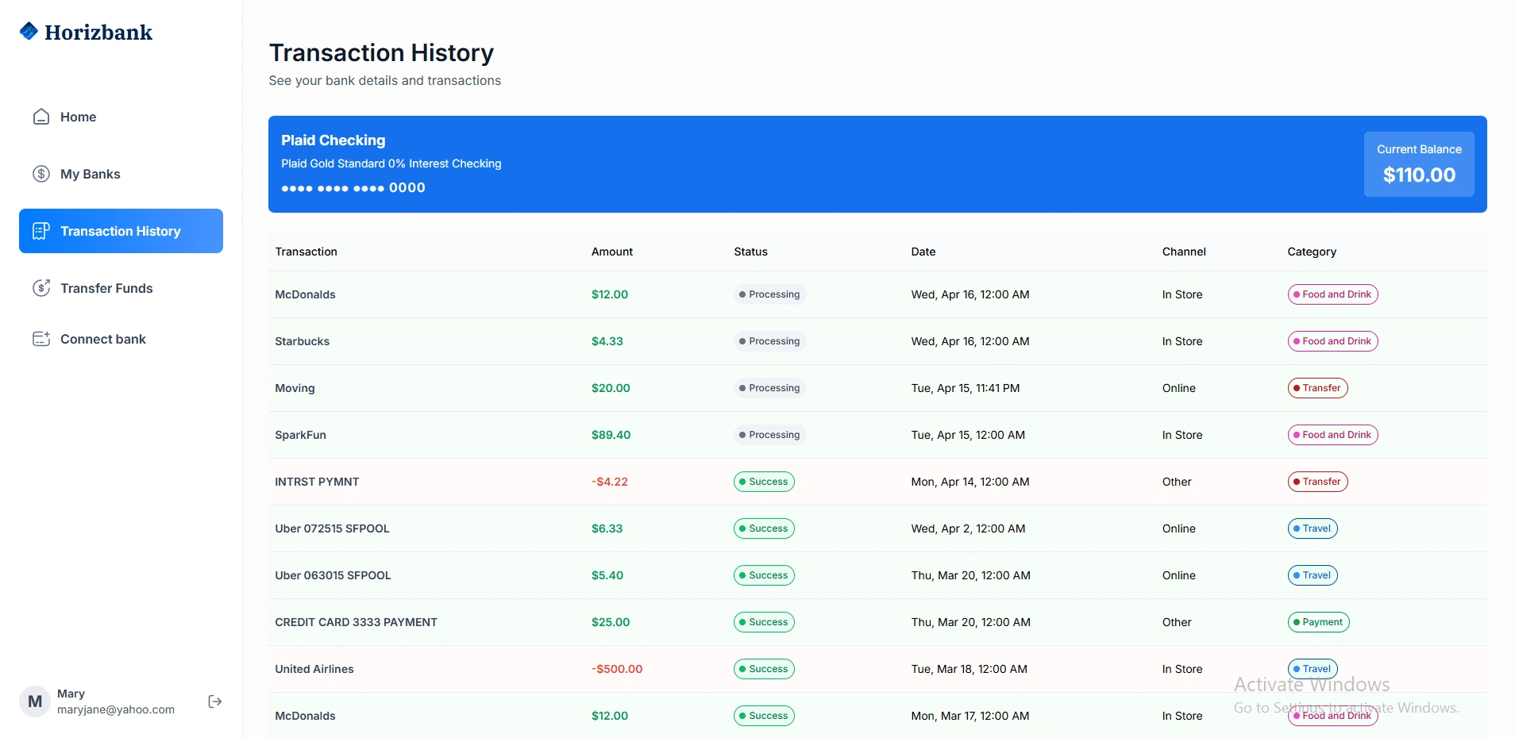1515x738 pixels.
Task: Click Processing badge in Starbucks row
Action: pyautogui.click(x=769, y=341)
